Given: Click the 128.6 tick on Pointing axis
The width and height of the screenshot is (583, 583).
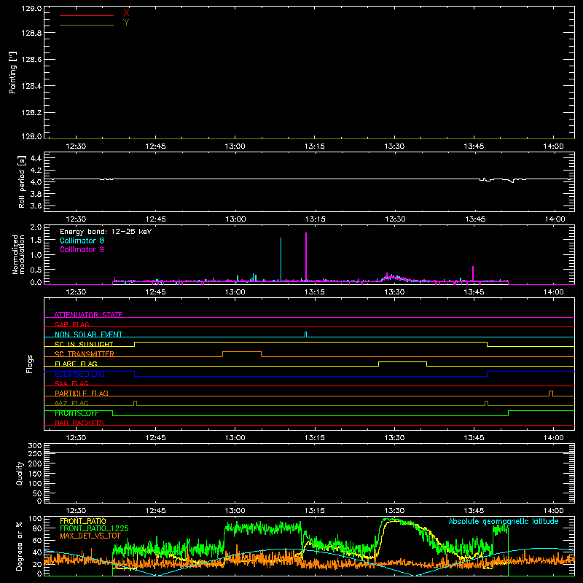Looking at the screenshot, I should pos(31,60).
